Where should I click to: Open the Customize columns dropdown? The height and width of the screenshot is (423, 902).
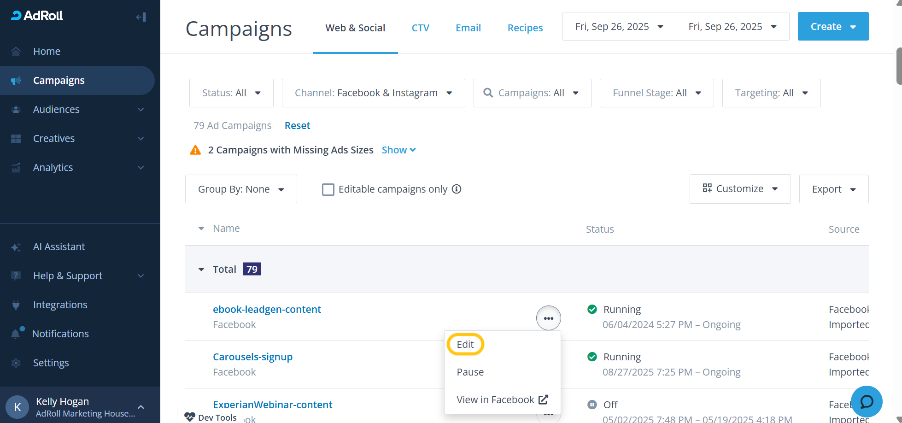click(x=740, y=189)
